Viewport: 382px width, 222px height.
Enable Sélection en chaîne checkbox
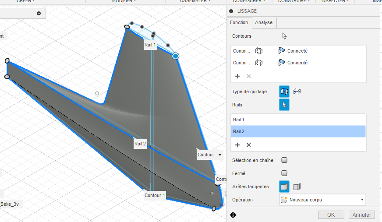click(284, 160)
